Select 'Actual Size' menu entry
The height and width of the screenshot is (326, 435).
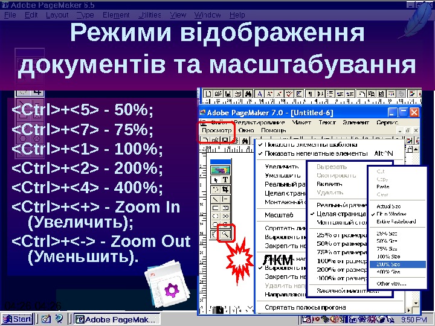398,206
